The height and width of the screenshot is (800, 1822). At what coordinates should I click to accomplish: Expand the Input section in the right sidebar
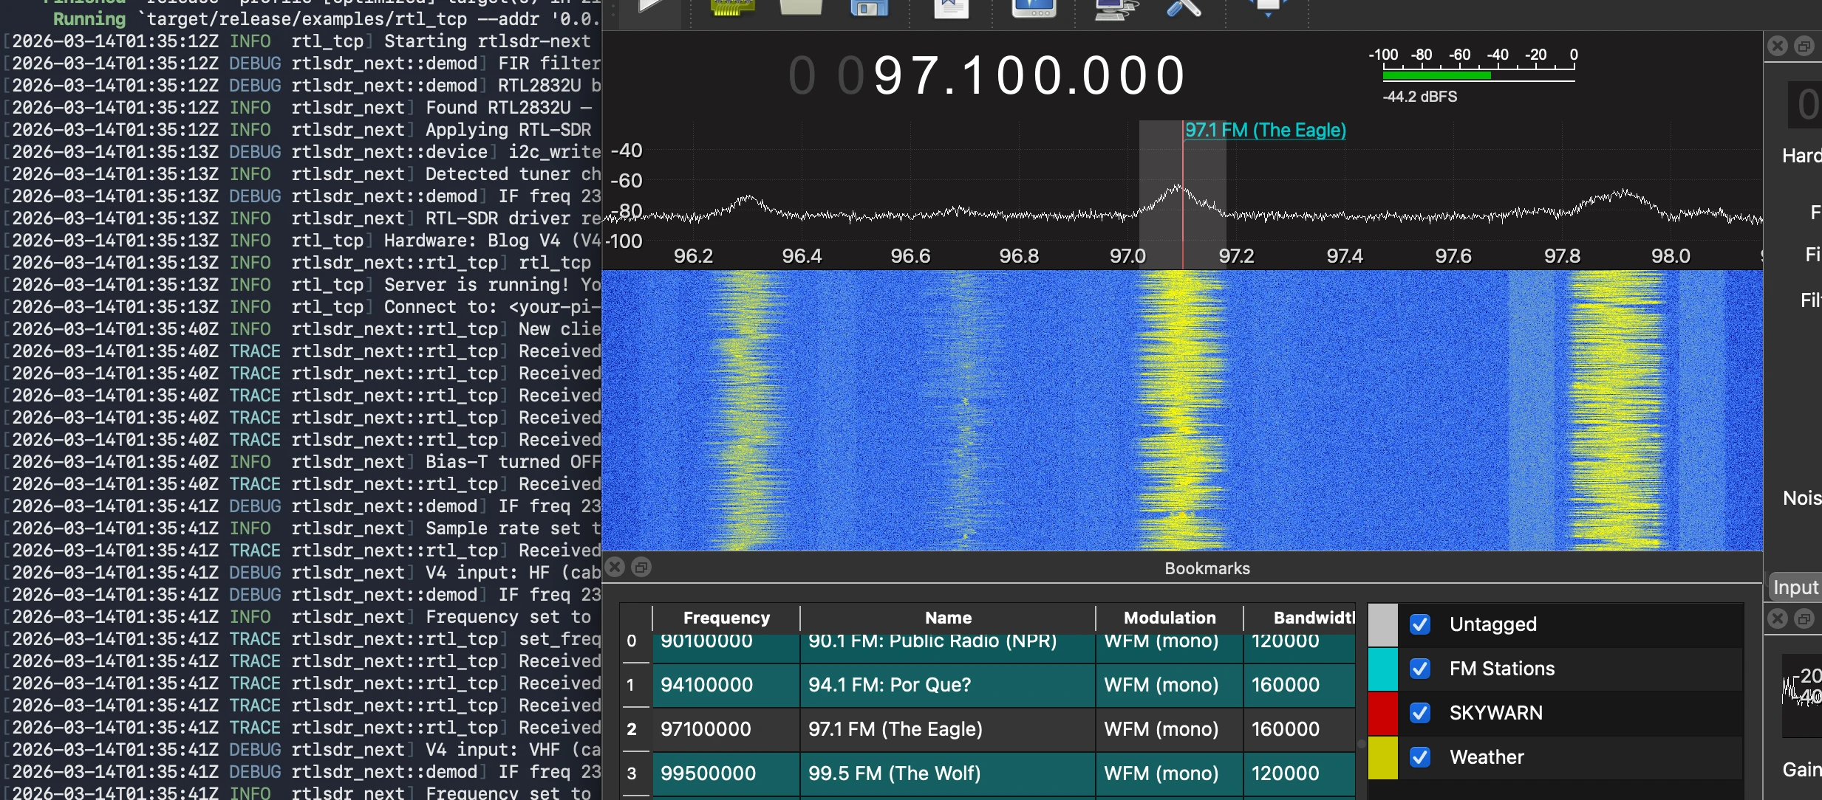click(1797, 587)
